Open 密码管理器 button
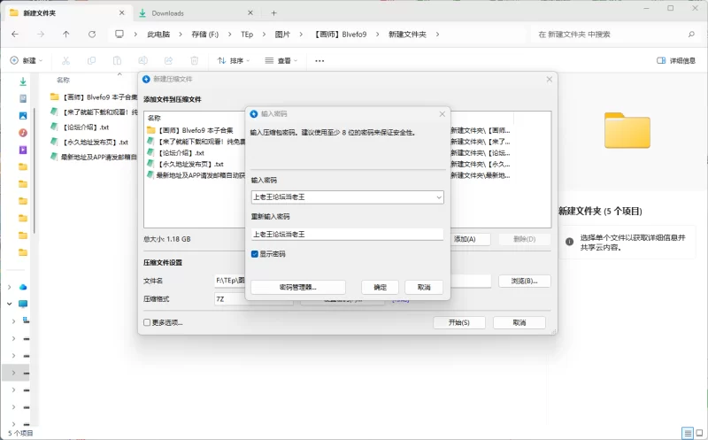The image size is (708, 440). (297, 288)
